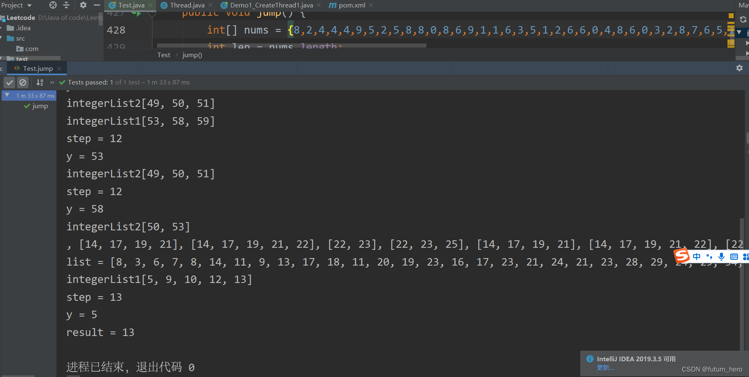Click the green check next to jump test

(27, 106)
